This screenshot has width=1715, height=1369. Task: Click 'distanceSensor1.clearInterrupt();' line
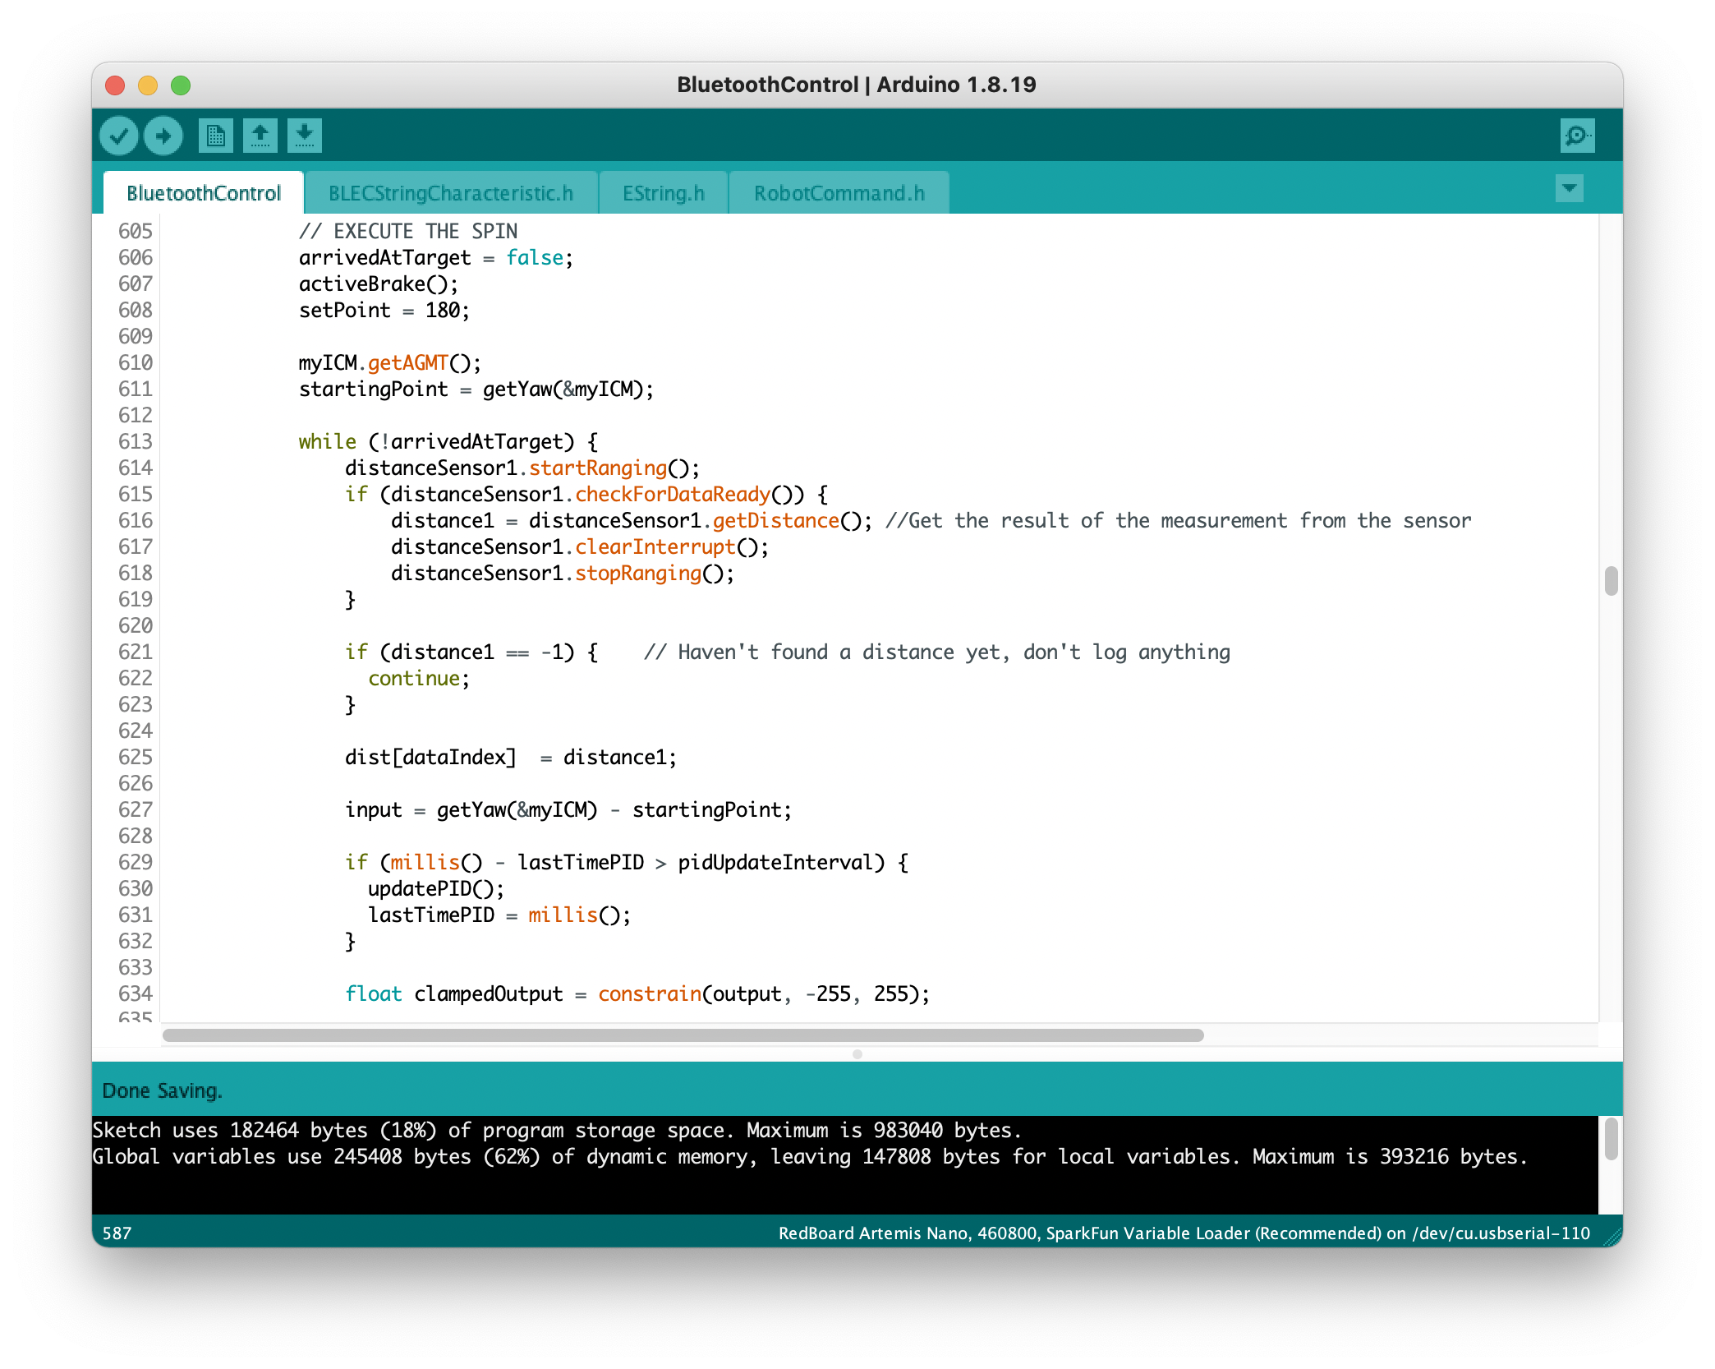(579, 547)
